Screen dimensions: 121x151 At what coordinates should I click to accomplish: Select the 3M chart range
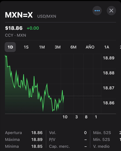click(58, 47)
